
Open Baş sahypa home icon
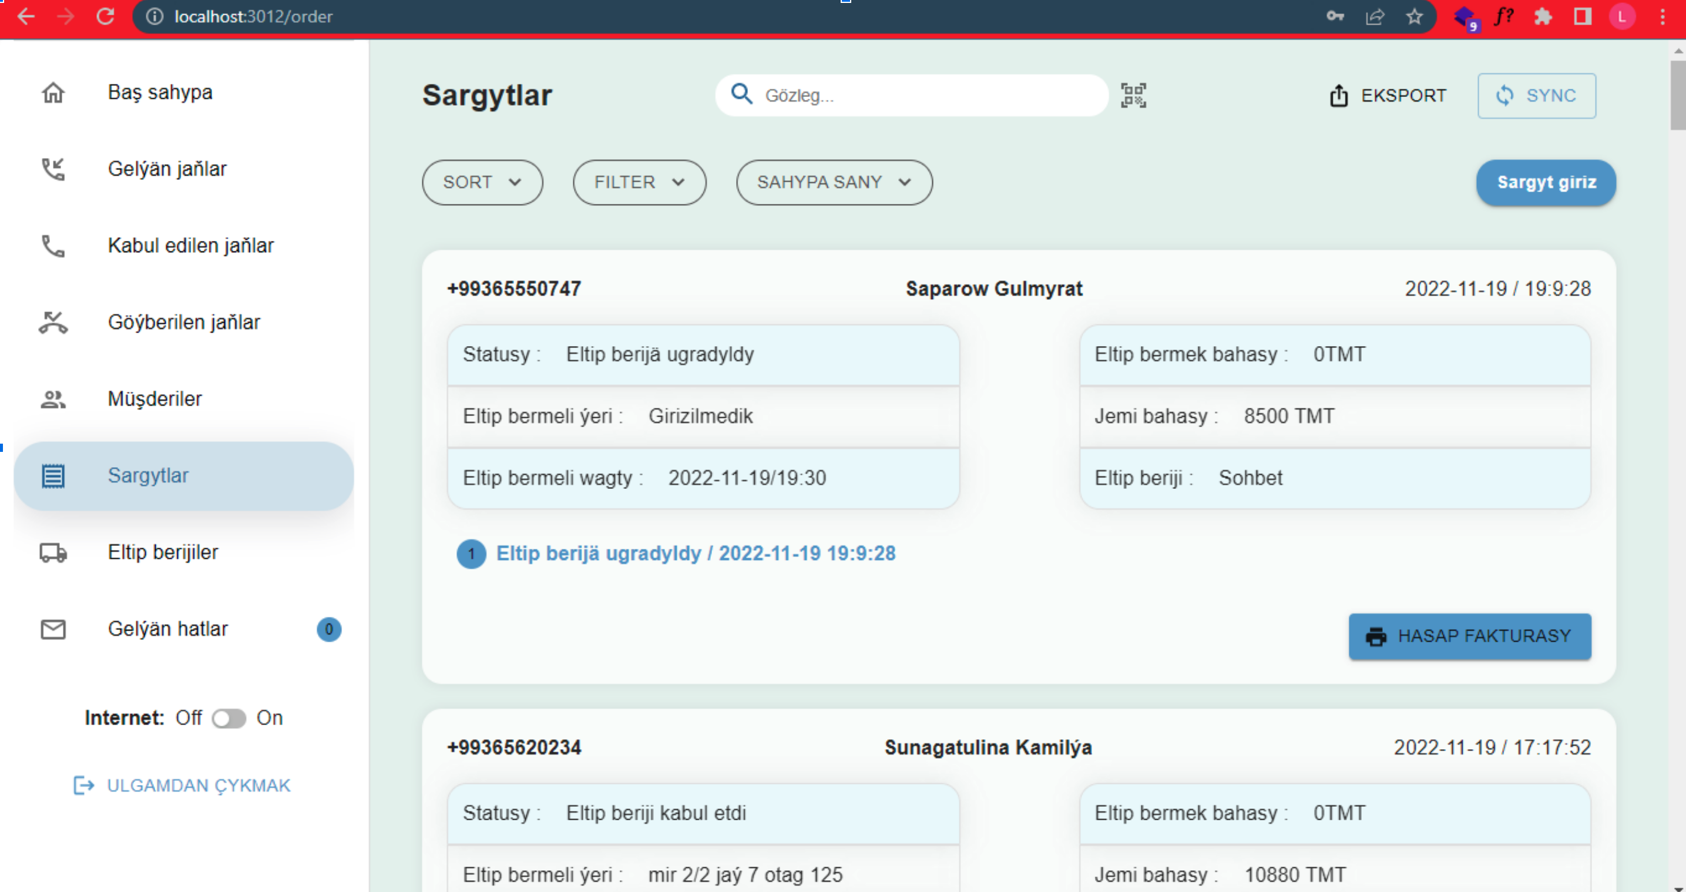(x=53, y=92)
